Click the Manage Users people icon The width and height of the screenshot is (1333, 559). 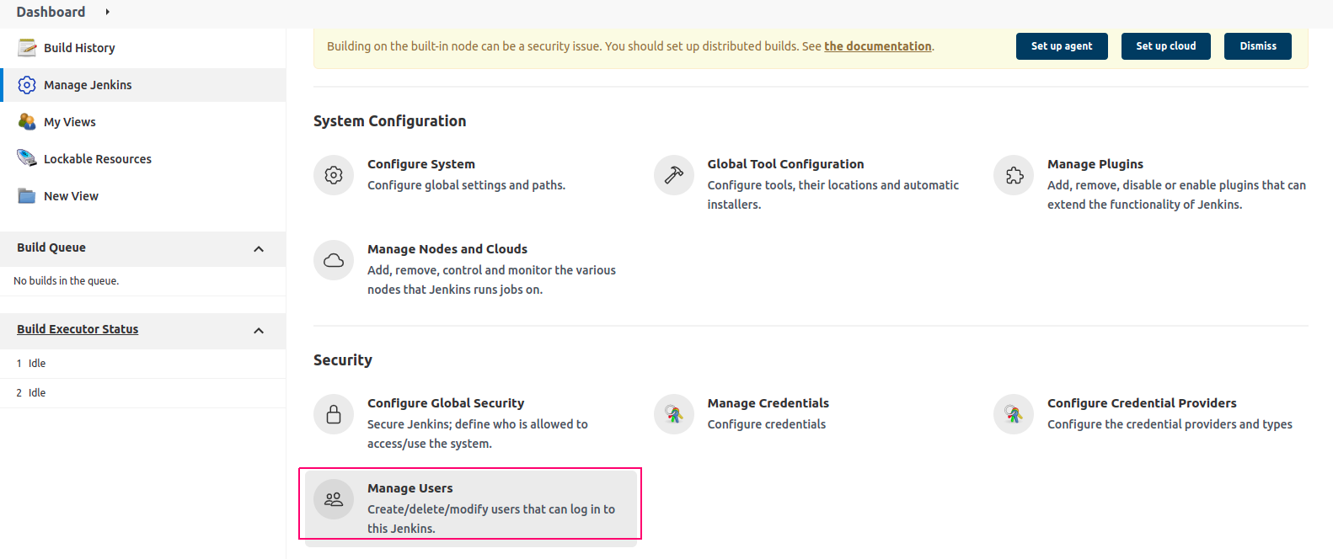coord(334,499)
